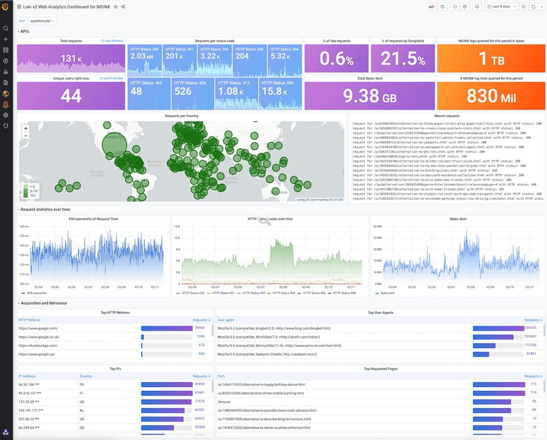Image resolution: width=547 pixels, height=440 pixels.
Task: Open the Explore compass icon in sidebar
Action: coord(6,61)
